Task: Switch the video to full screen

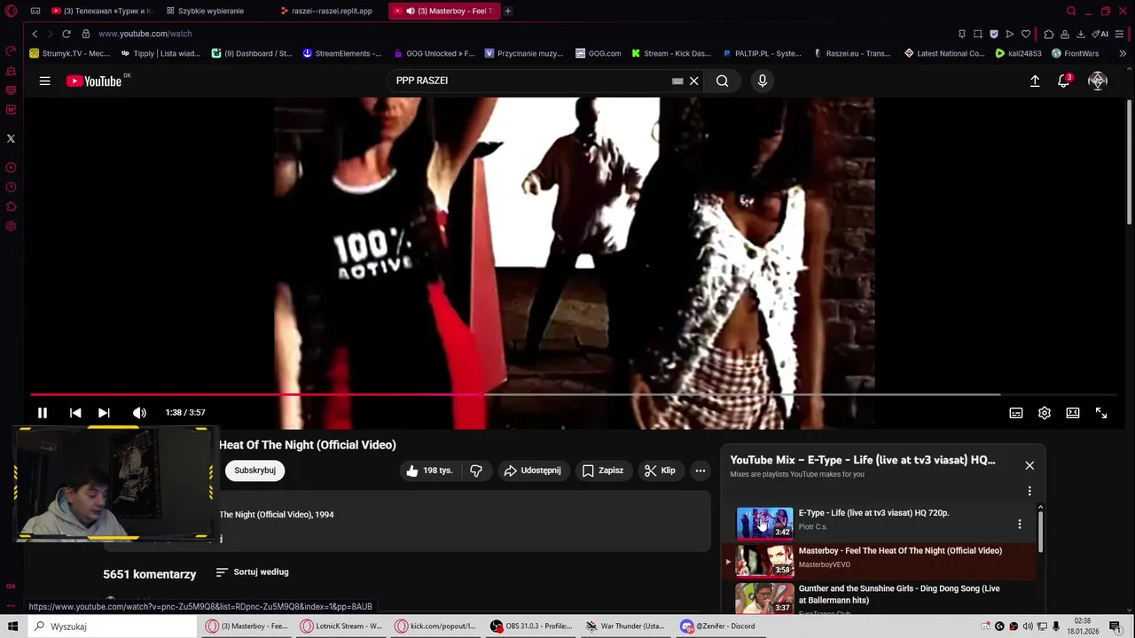Action: tap(1101, 413)
